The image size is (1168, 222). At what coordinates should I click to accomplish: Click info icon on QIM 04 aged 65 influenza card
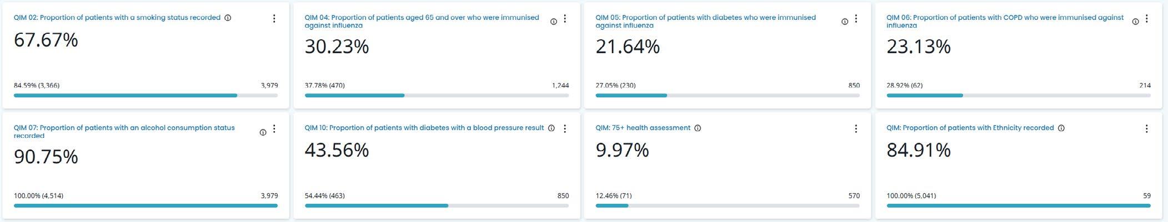click(x=553, y=22)
